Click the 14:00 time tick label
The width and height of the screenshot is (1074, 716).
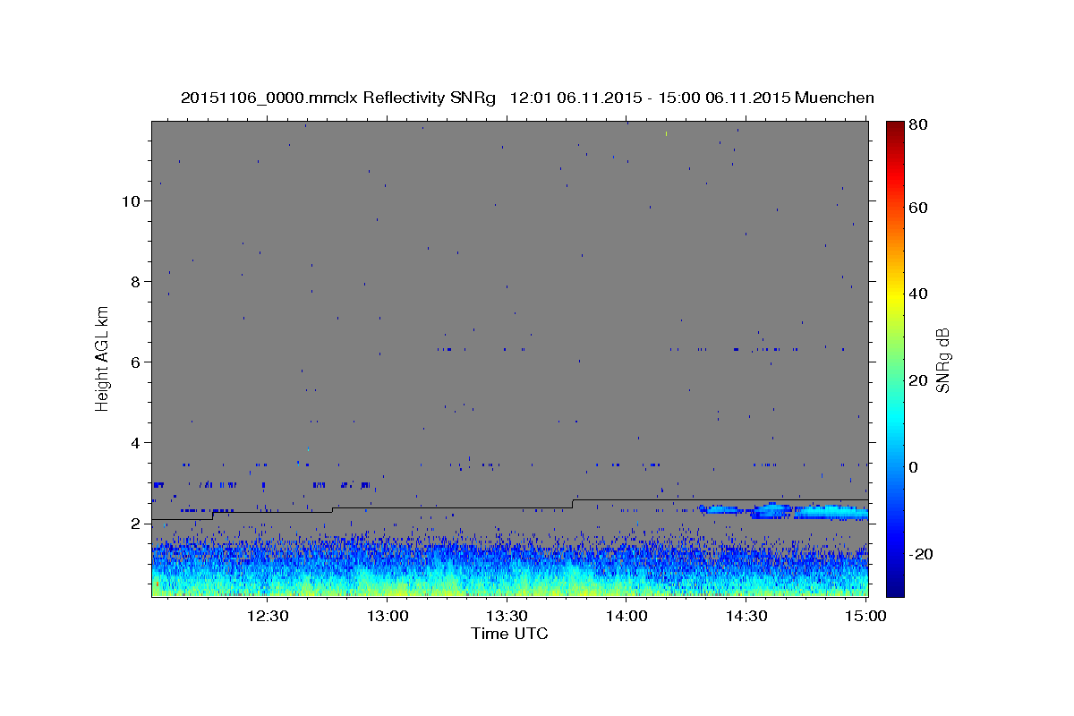pos(626,616)
